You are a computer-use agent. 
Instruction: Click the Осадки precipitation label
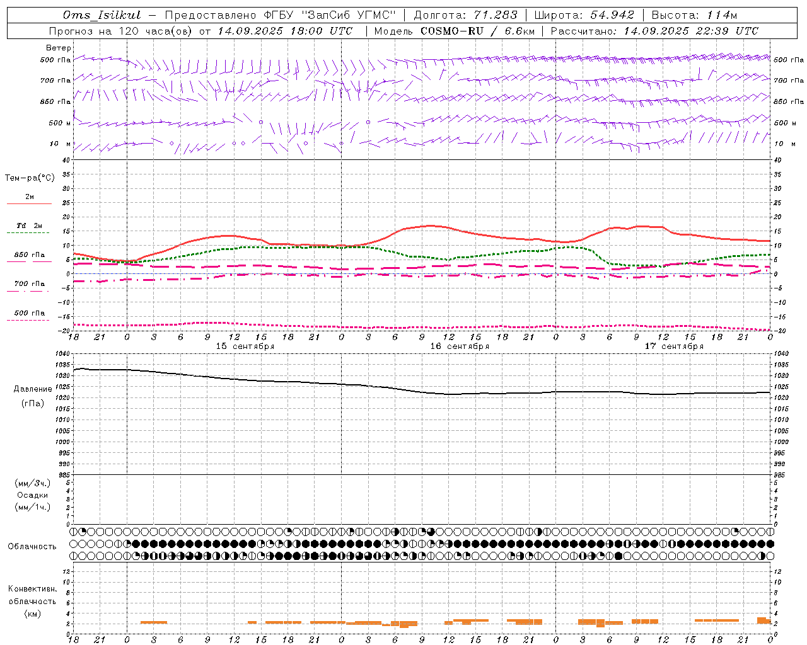point(32,495)
